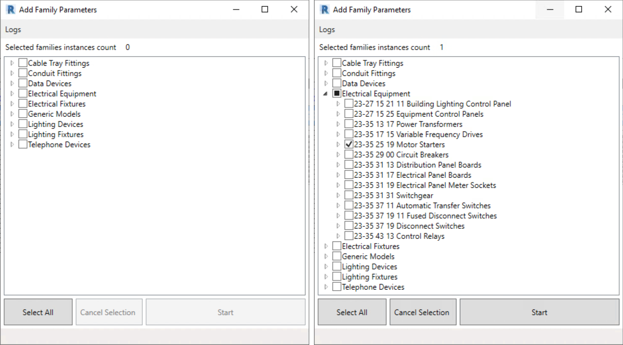Uncheck the 23-35 25 19 Motor Starters checkbox
This screenshot has width=623, height=345.
[x=349, y=144]
